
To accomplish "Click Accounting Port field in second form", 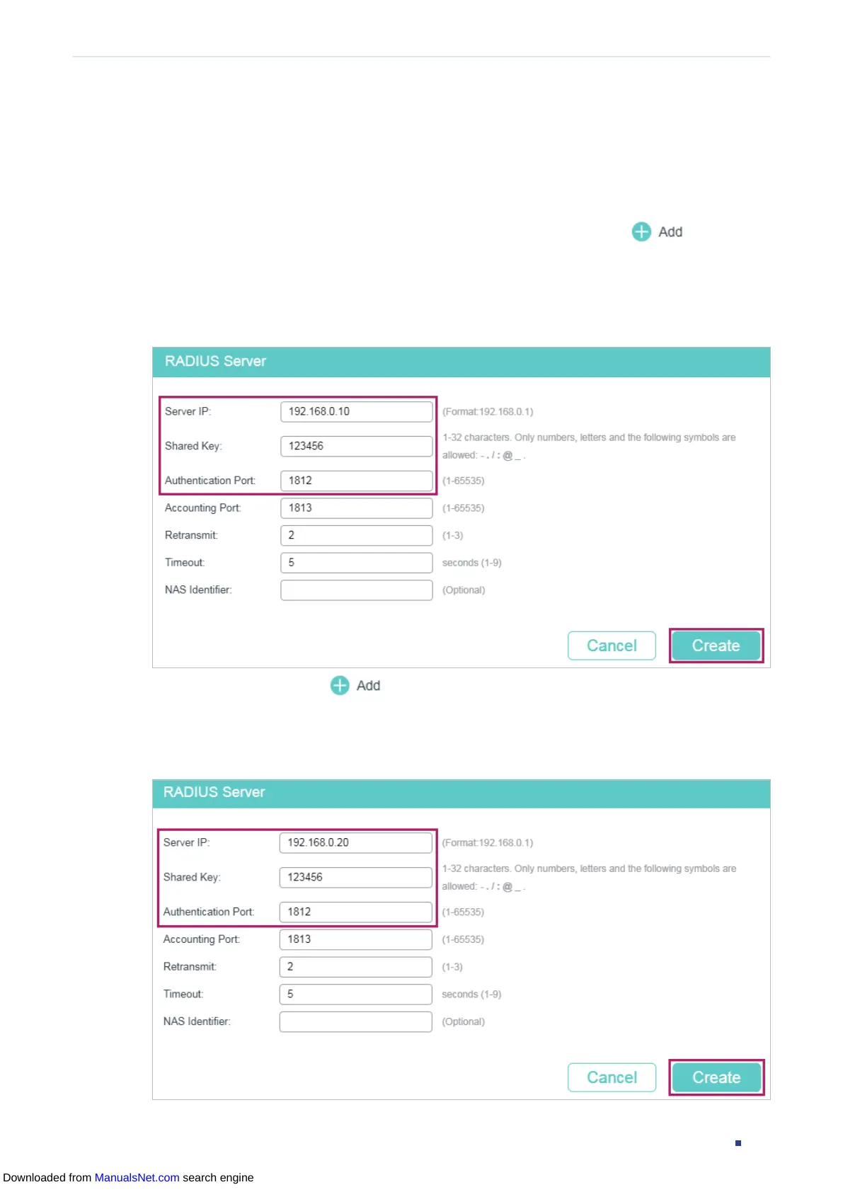I will 355,939.
